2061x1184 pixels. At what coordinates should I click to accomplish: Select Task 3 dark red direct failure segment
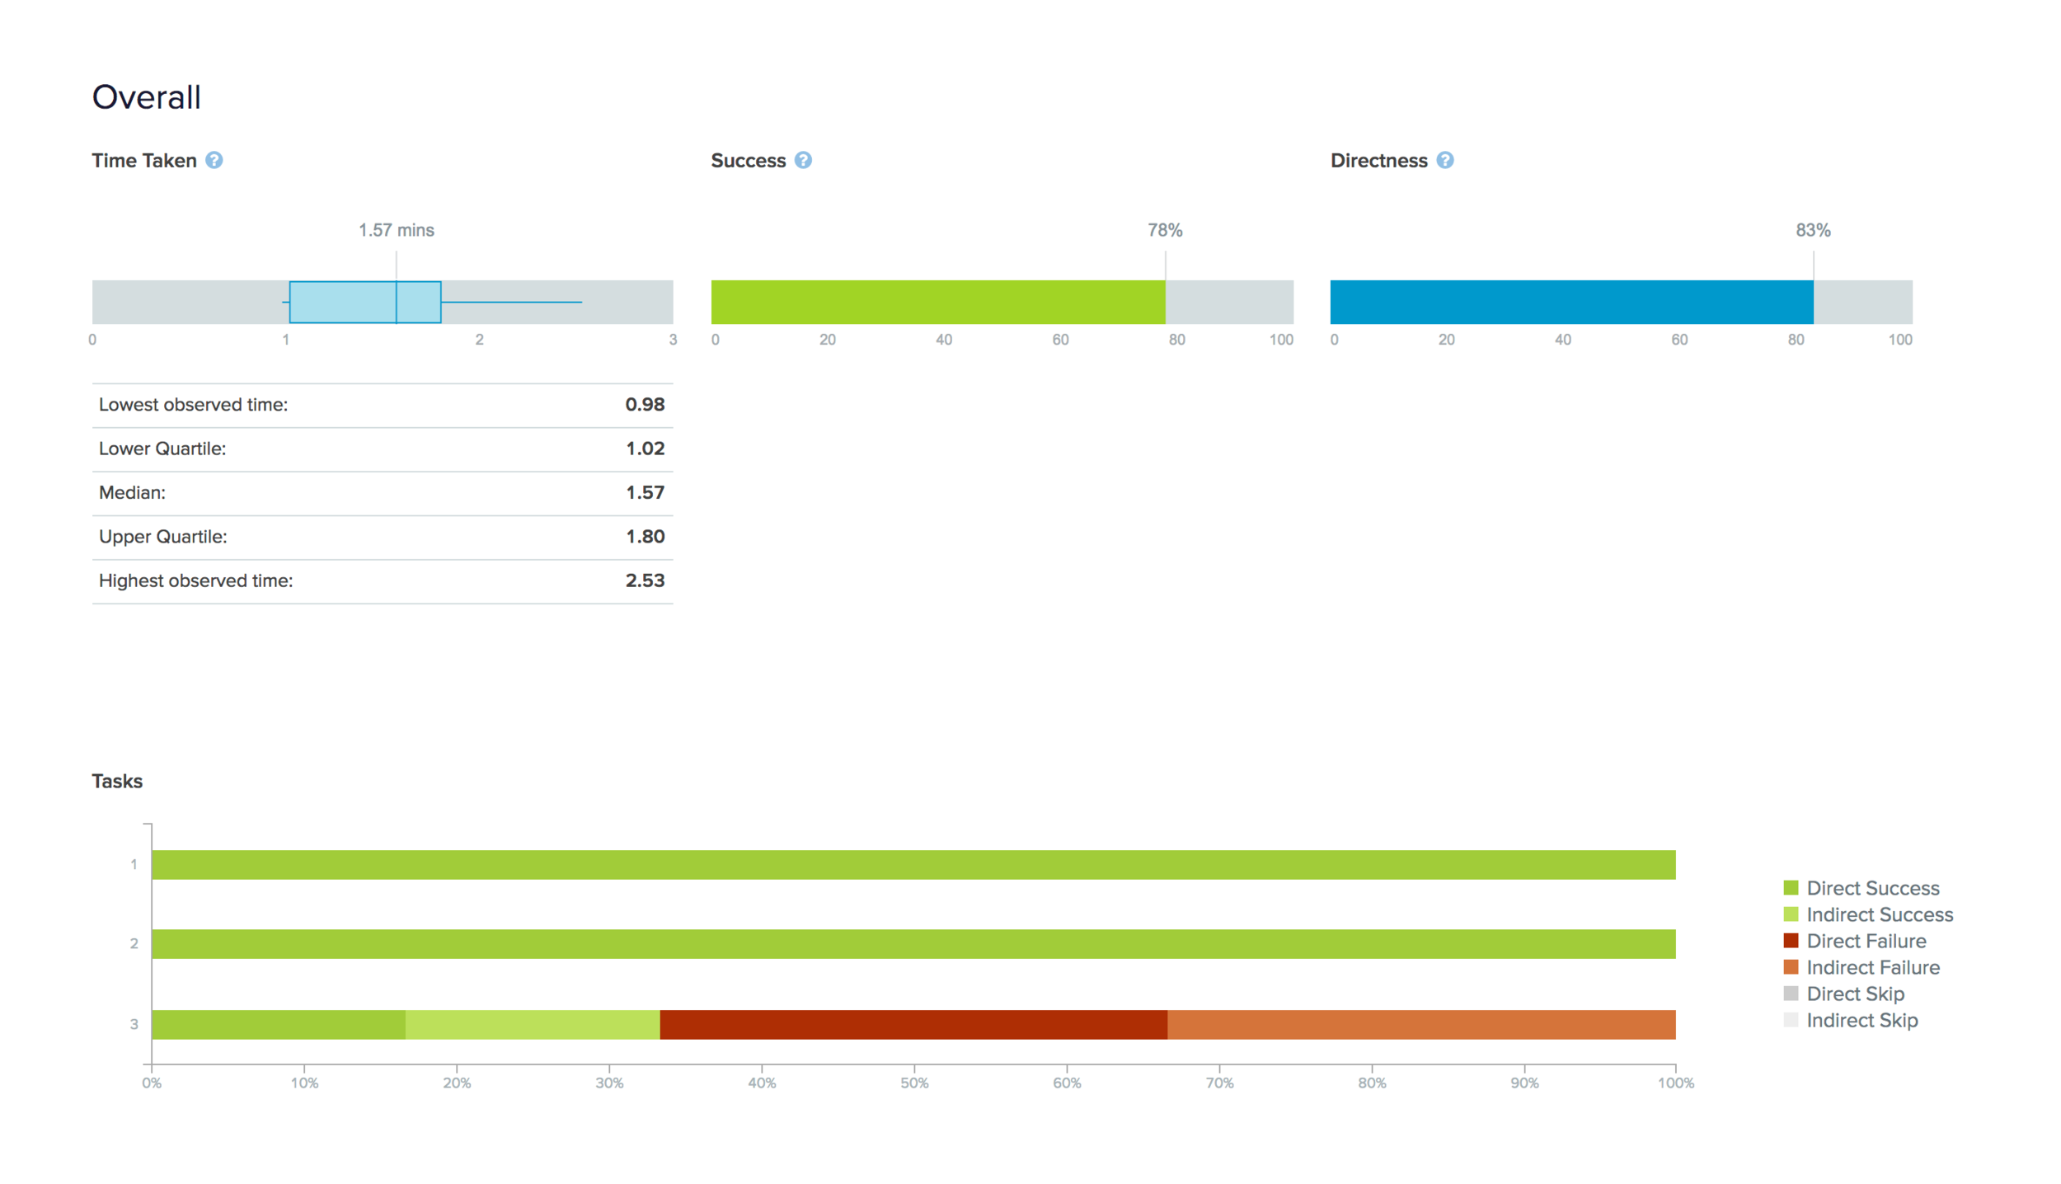tap(913, 1024)
